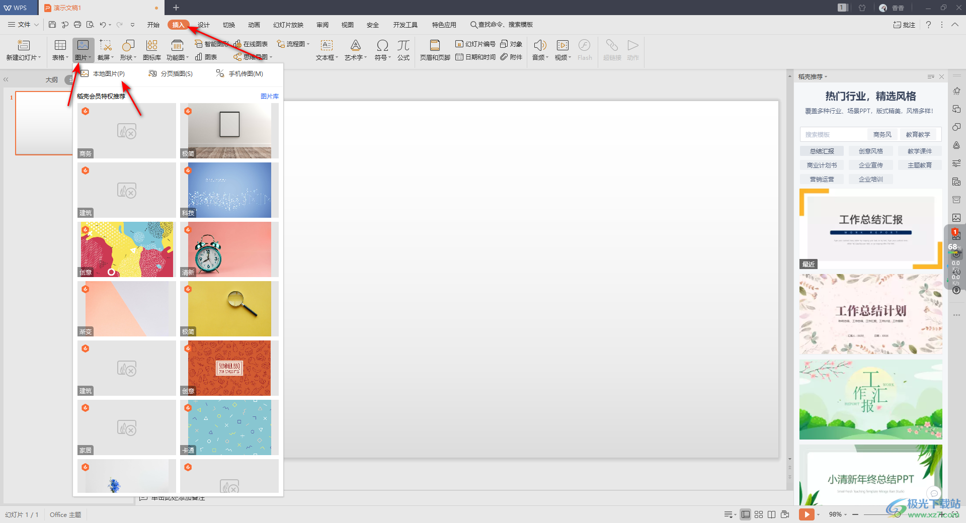966x523 pixels.
Task: Click the 批注 comments button
Action: [x=904, y=25]
